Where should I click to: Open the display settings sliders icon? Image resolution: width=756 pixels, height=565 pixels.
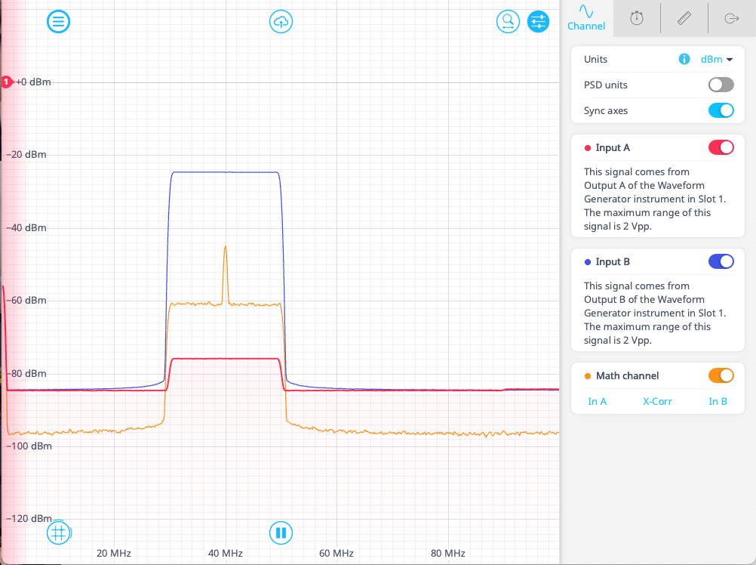538,21
